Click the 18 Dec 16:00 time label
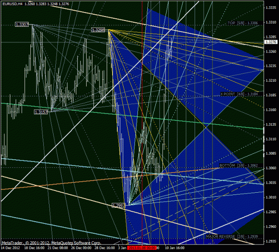Screen dimensions: 279x252 (x=34, y=248)
